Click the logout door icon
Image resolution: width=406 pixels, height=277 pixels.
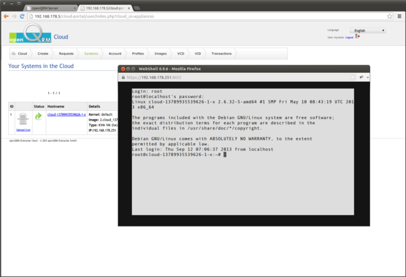[x=357, y=36]
